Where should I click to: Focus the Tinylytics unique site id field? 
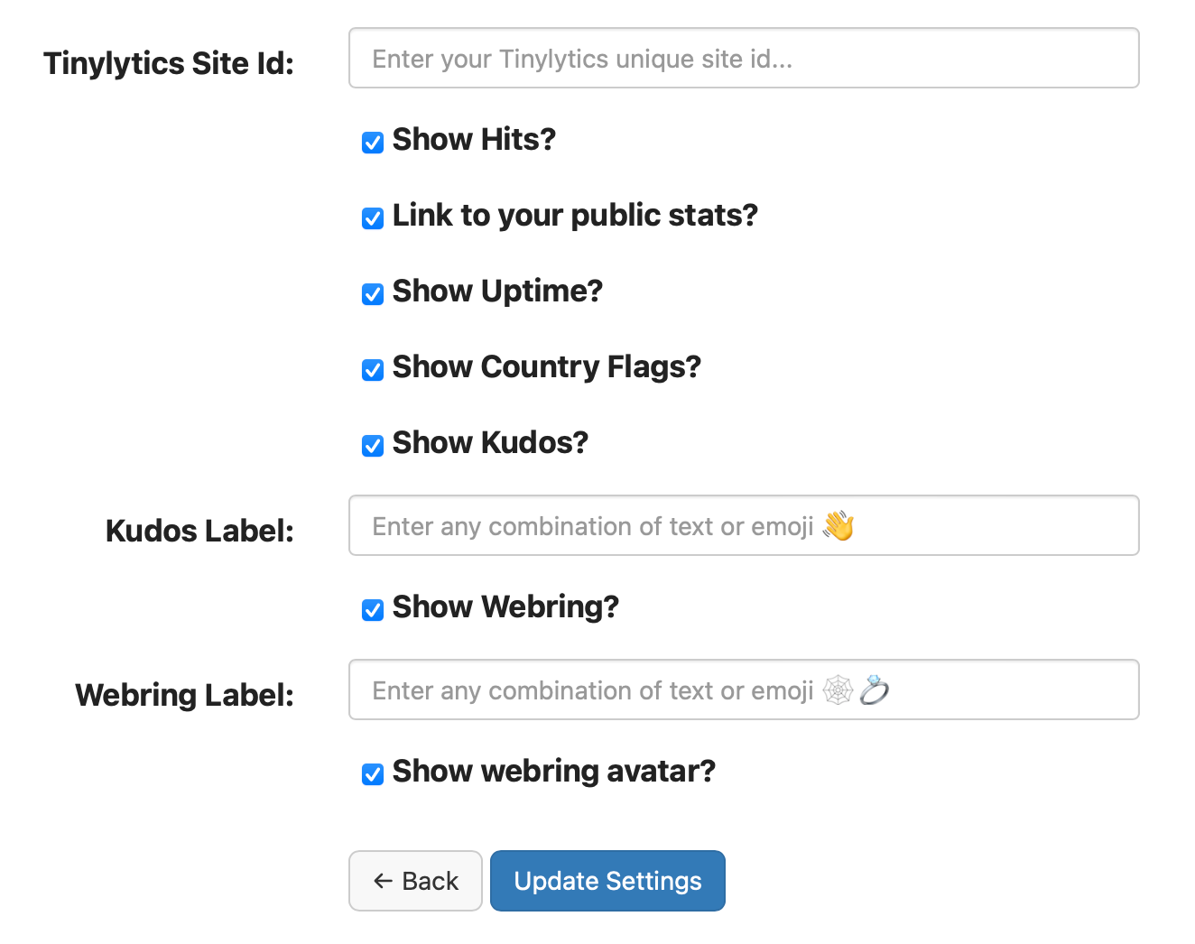tap(744, 59)
